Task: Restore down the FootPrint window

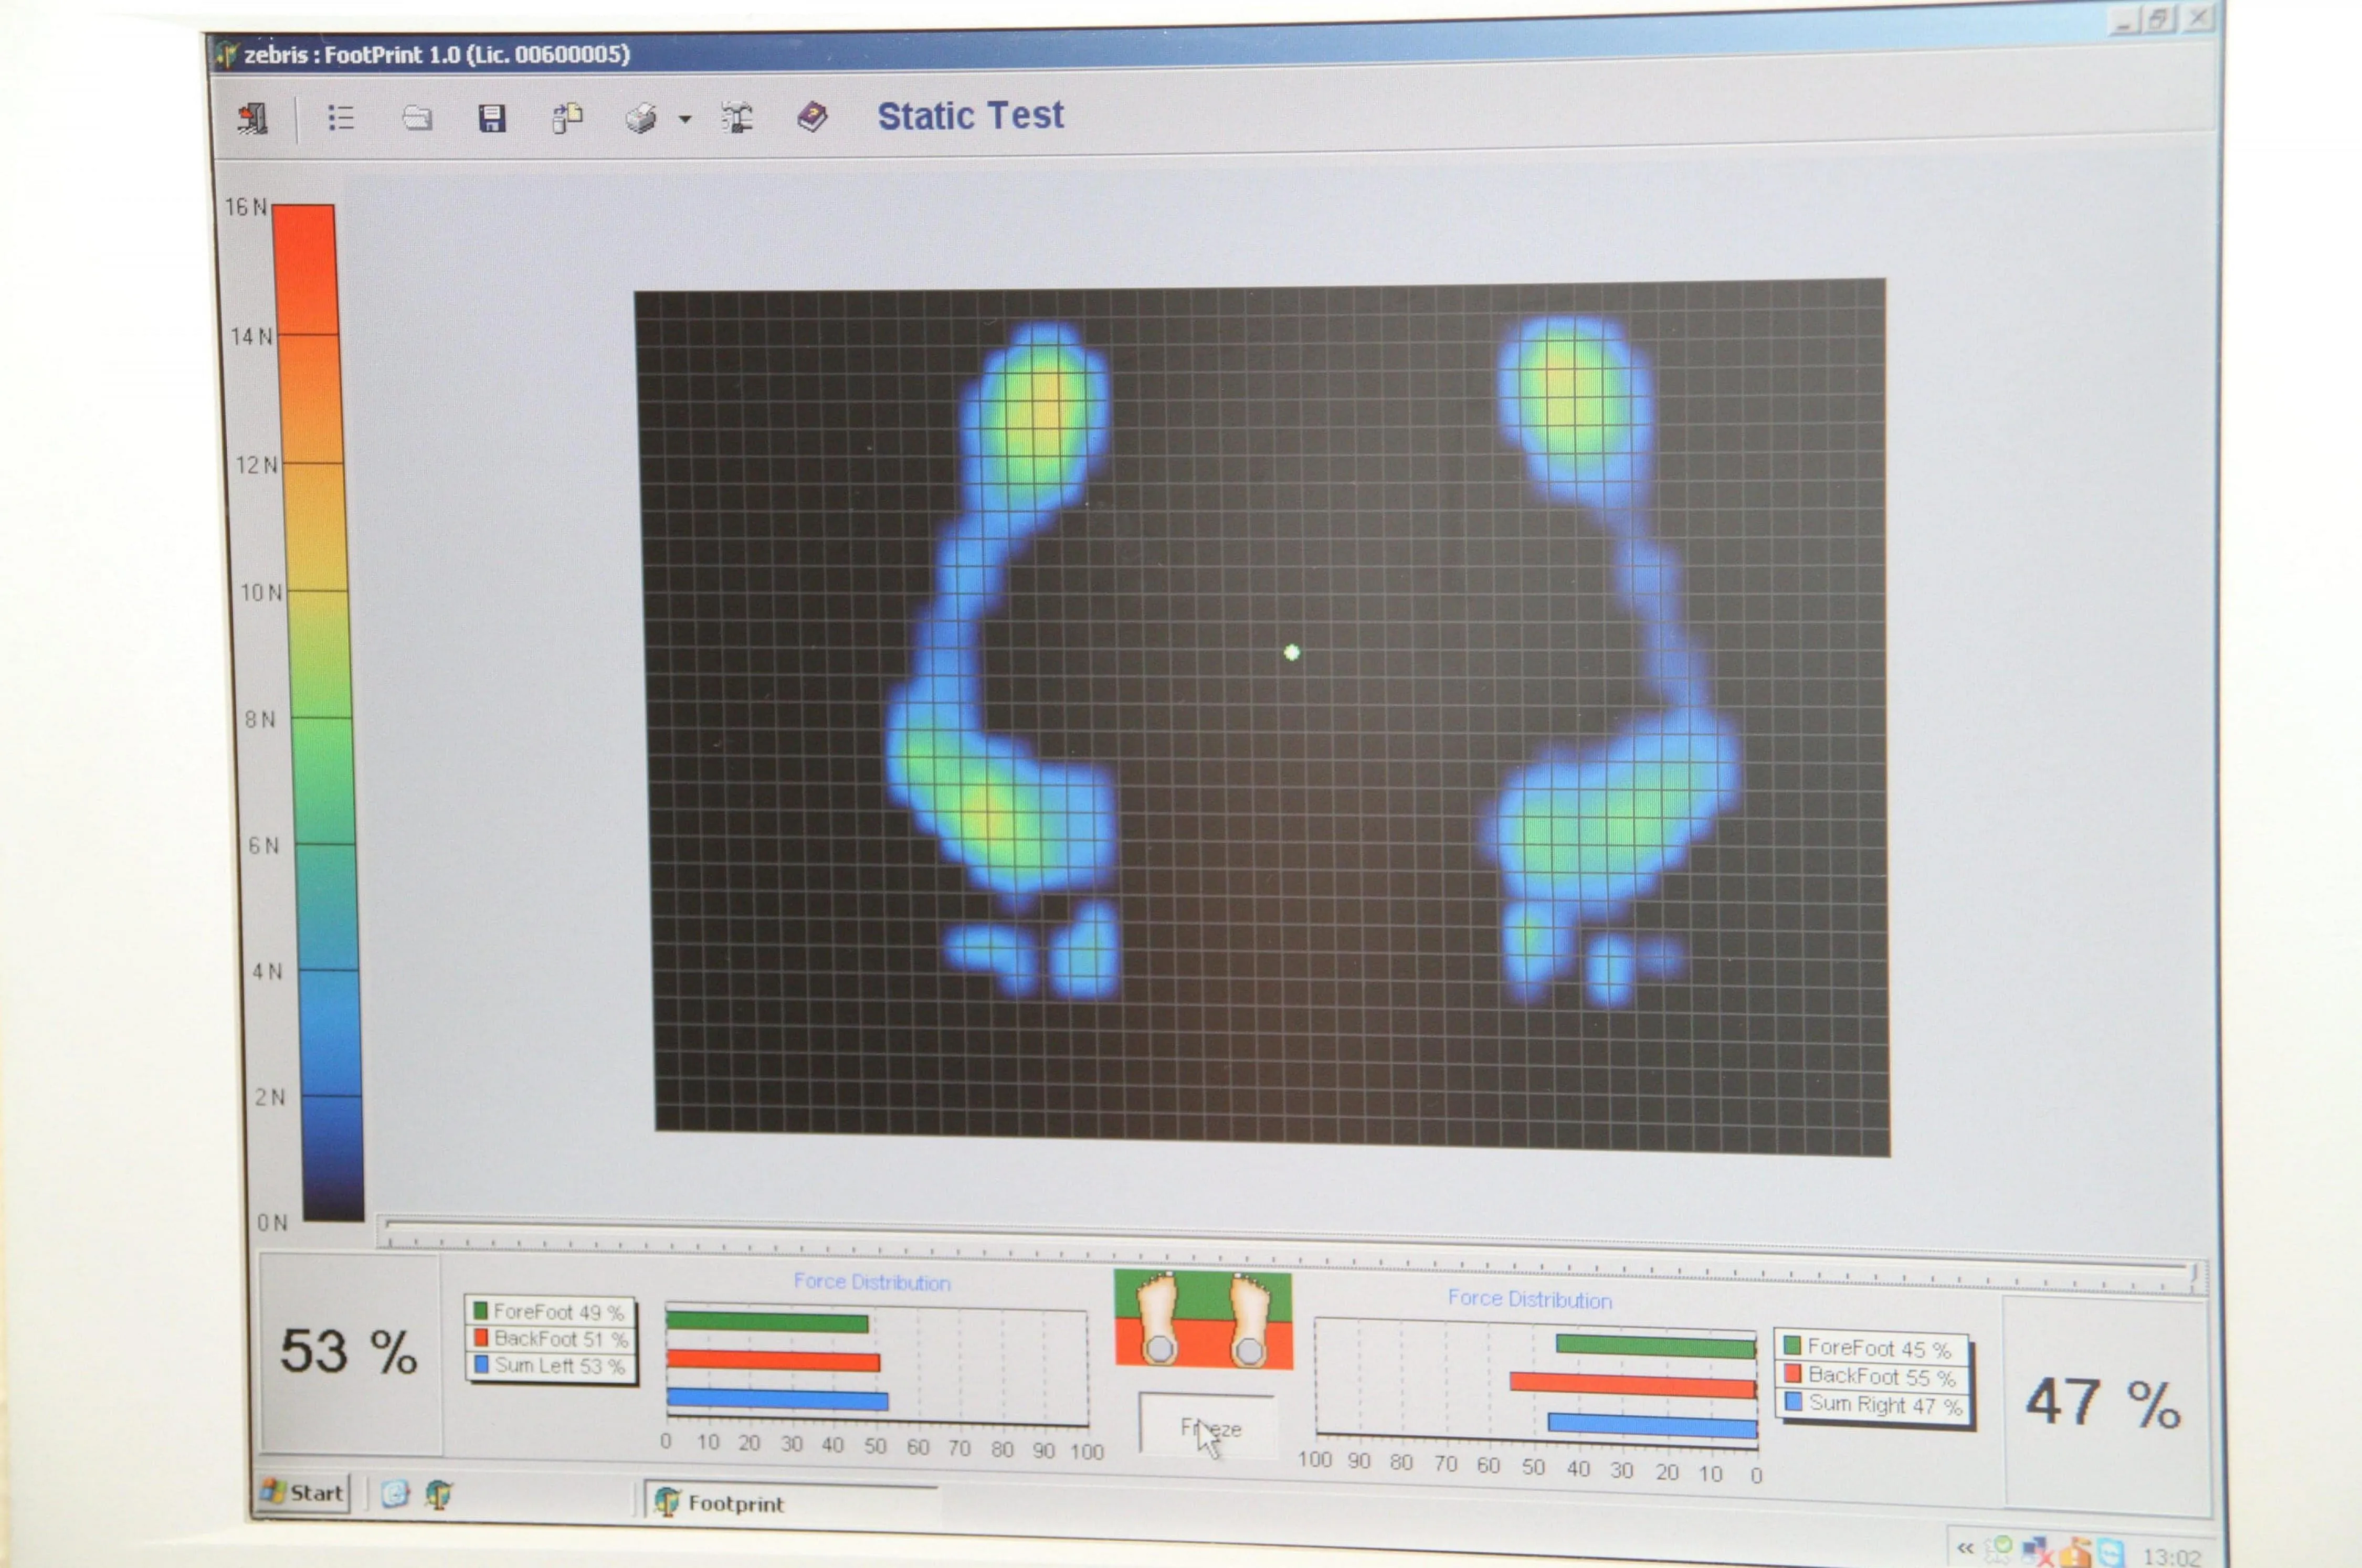Action: point(2157,18)
